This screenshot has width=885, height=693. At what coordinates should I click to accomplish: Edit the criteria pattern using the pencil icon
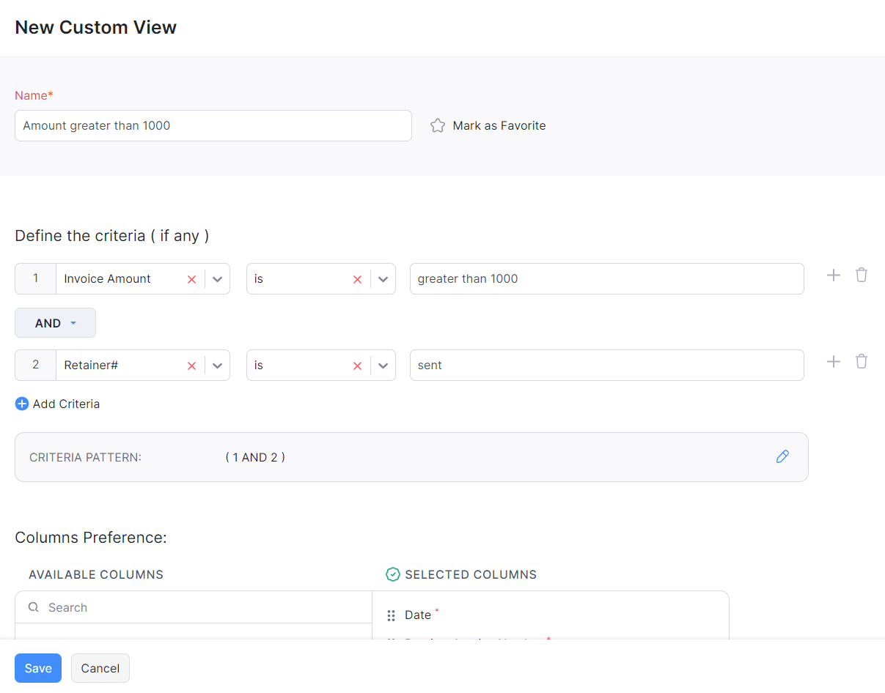pyautogui.click(x=782, y=456)
